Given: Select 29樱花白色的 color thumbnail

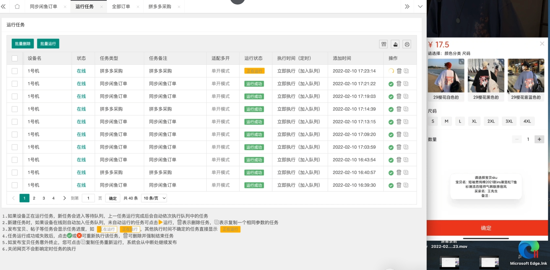Looking at the screenshot, I should tap(446, 80).
